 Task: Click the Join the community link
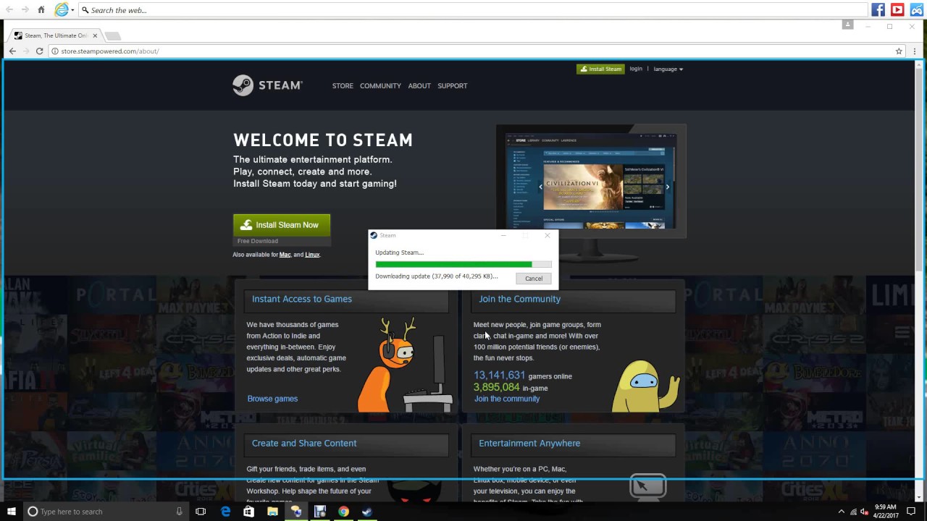(507, 399)
